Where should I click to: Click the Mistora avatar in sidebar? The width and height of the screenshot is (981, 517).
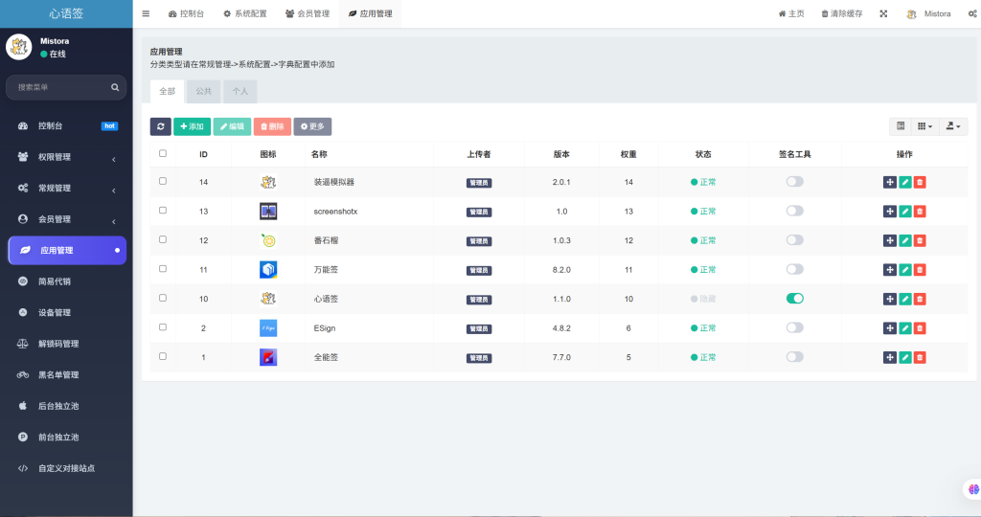pos(19,47)
